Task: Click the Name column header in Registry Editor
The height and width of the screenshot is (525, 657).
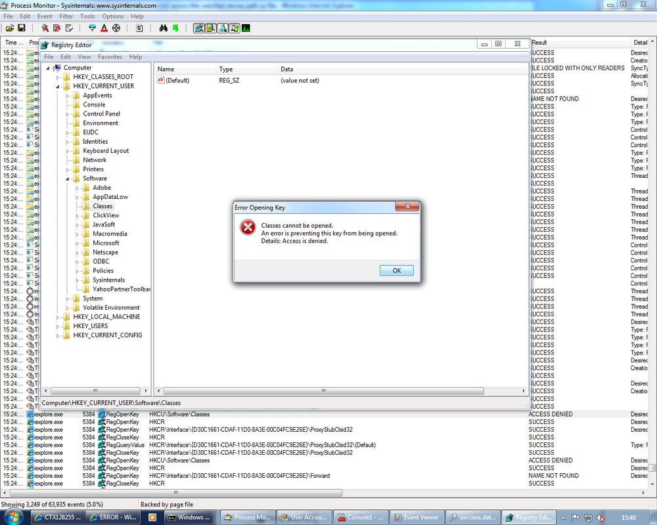Action: 185,69
